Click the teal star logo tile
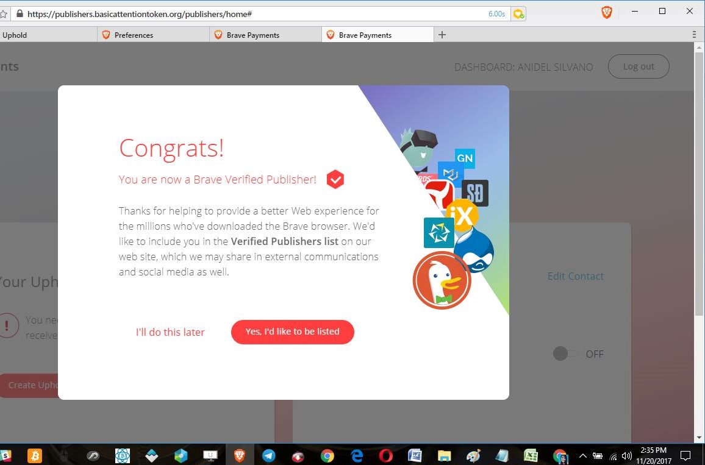 [x=439, y=233]
